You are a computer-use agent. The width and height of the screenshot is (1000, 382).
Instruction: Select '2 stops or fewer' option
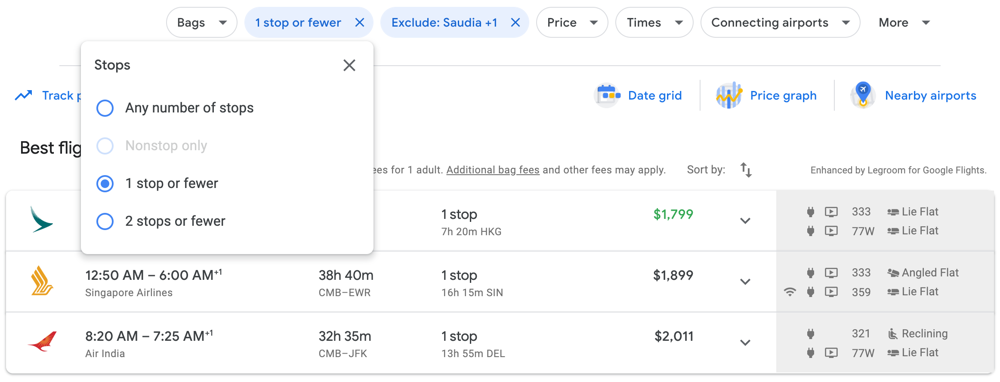(105, 221)
